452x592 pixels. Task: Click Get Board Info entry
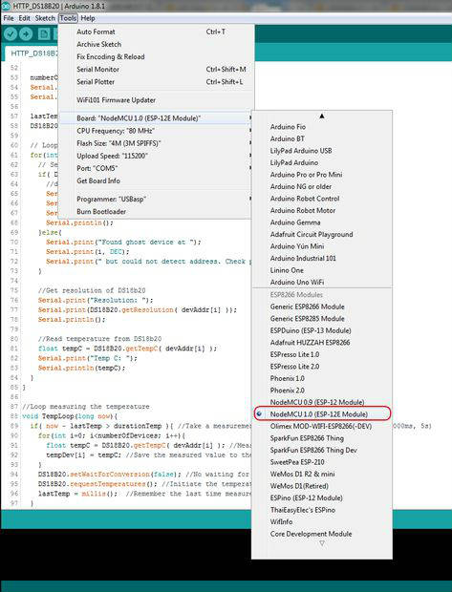pos(156,180)
